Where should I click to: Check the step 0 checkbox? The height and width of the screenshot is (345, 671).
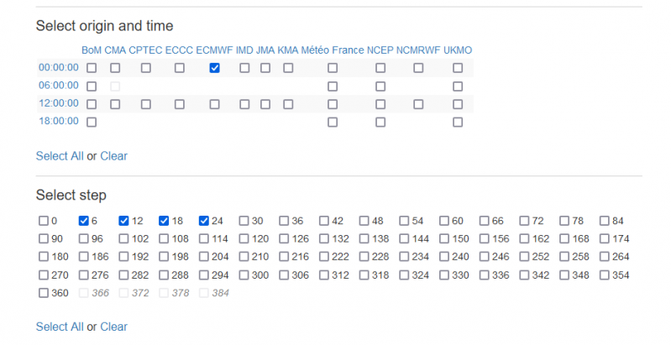[x=44, y=221]
